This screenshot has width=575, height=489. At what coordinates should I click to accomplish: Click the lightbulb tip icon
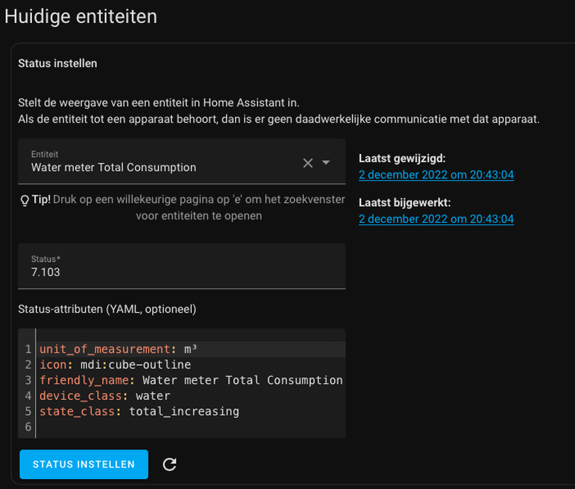(24, 200)
